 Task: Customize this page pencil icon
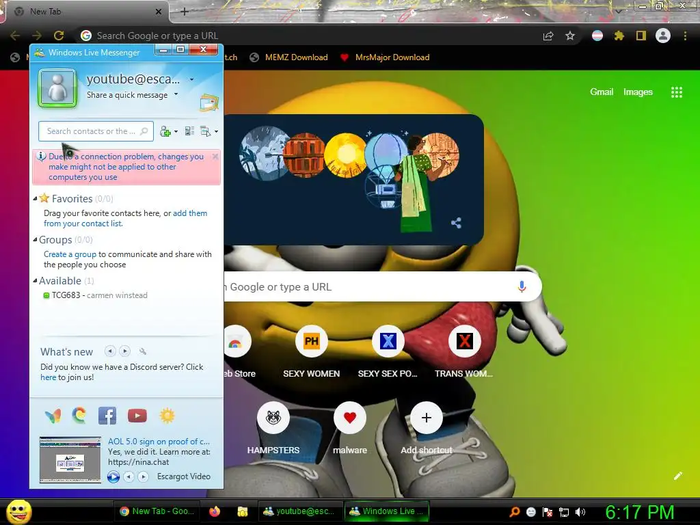click(x=677, y=476)
